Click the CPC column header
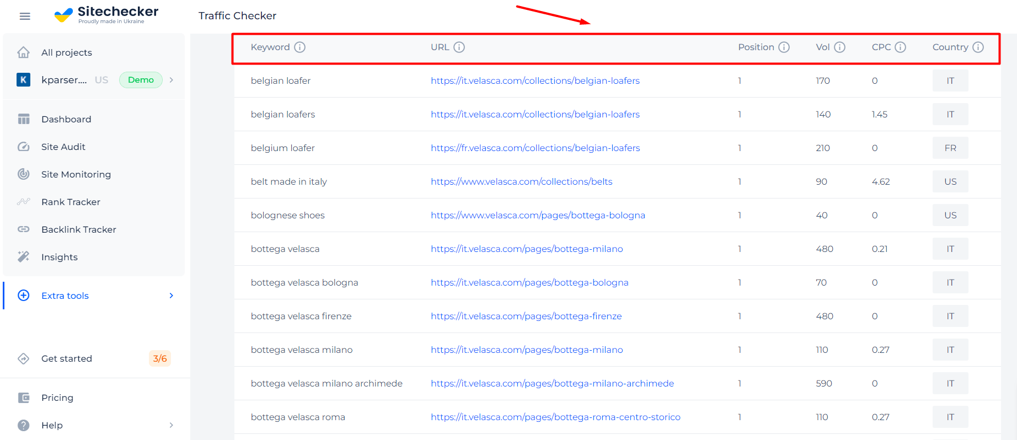The width and height of the screenshot is (1017, 440). [881, 47]
